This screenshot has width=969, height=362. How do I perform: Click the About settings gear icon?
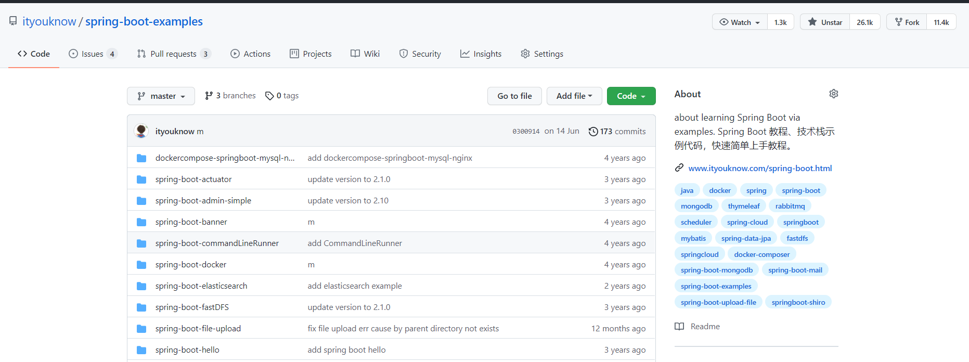(x=833, y=94)
